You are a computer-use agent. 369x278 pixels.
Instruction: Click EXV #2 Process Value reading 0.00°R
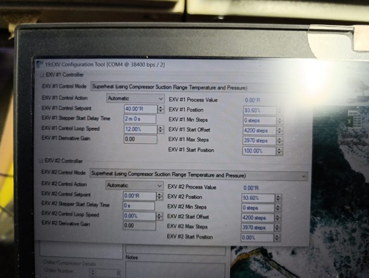(x=251, y=188)
